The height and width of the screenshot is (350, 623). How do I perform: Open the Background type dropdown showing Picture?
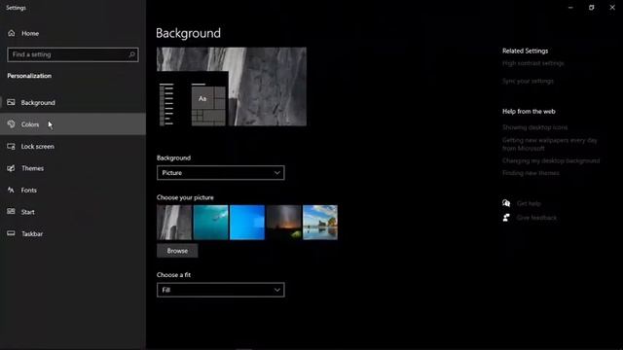point(221,173)
